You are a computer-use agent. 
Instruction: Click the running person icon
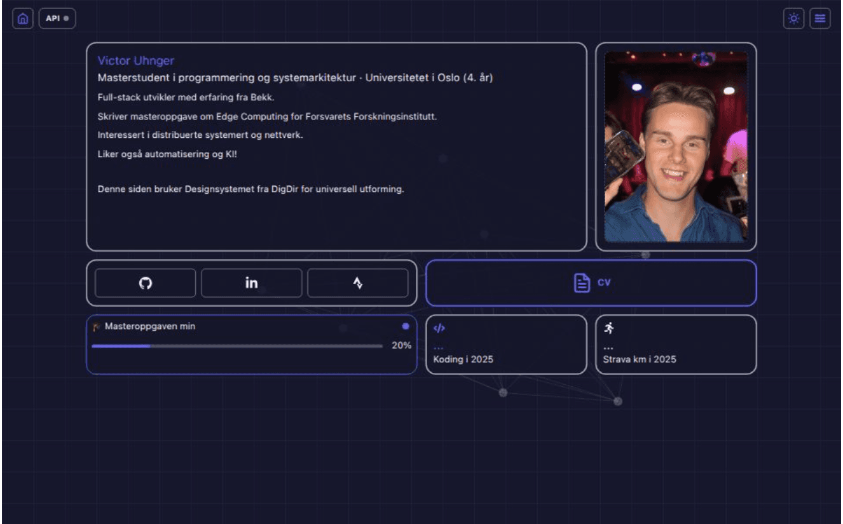point(609,328)
